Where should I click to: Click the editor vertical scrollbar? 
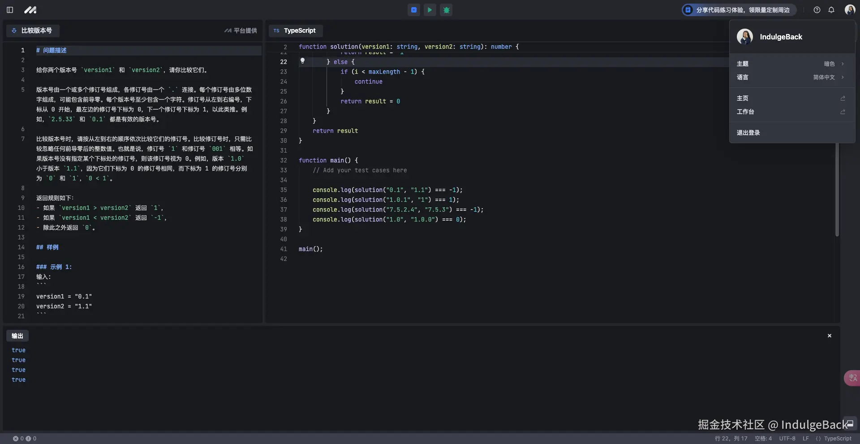click(837, 188)
